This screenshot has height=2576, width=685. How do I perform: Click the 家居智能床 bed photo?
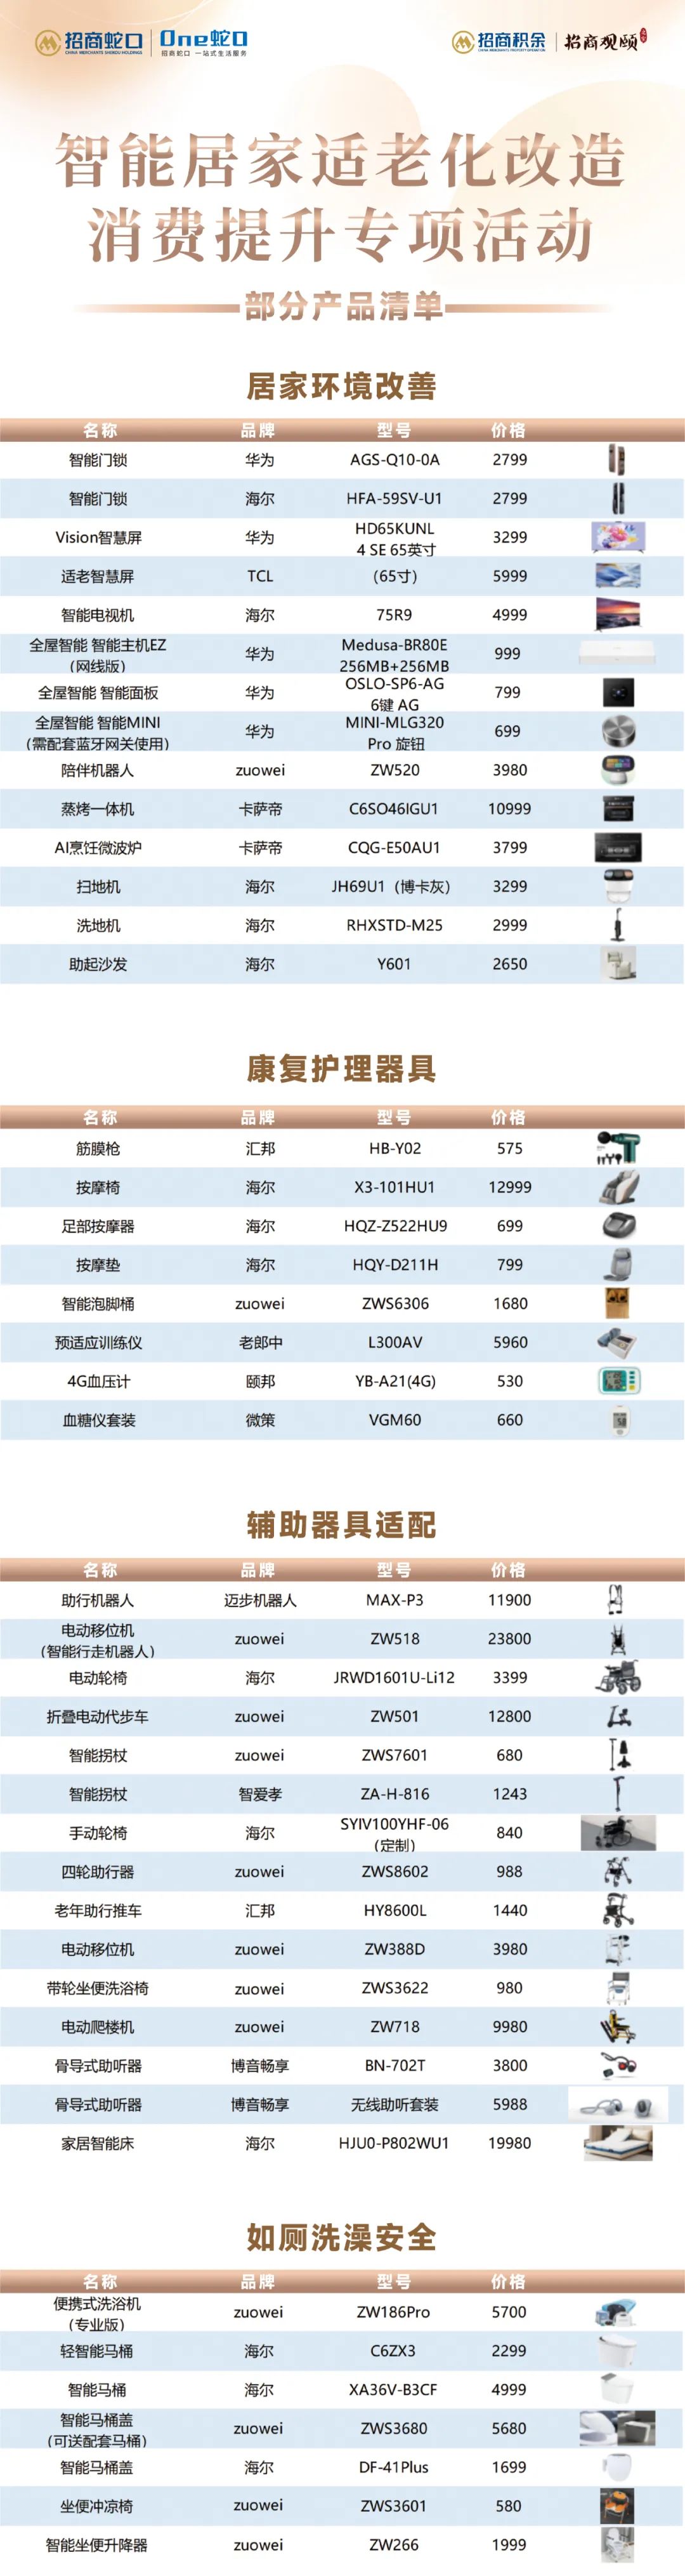[x=618, y=2143]
